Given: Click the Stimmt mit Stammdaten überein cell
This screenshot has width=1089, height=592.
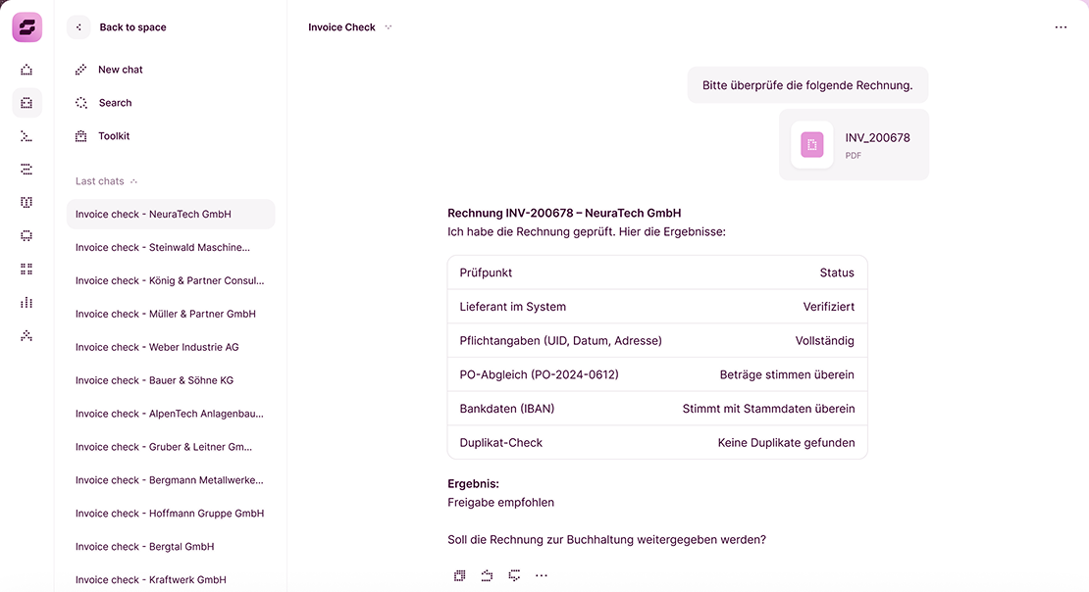Looking at the screenshot, I should [x=768, y=409].
